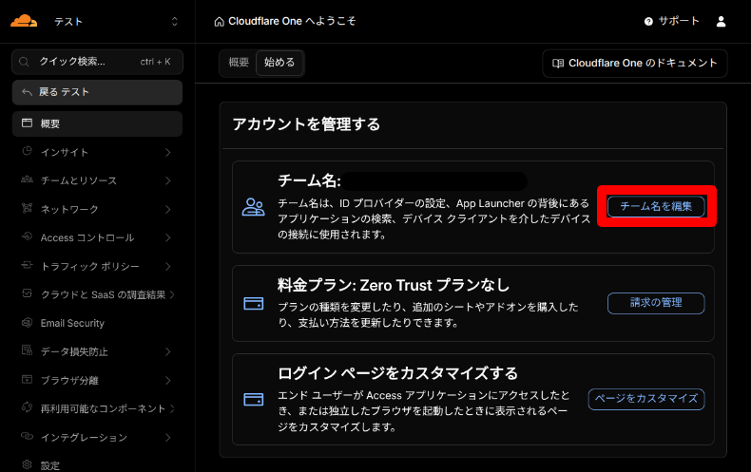Expand the クラウドと SaaS の調査結果 chevron

point(172,294)
